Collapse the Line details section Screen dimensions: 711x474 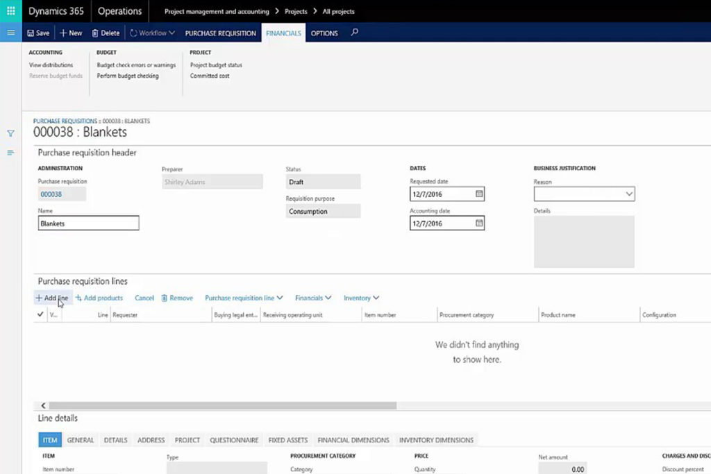(58, 418)
